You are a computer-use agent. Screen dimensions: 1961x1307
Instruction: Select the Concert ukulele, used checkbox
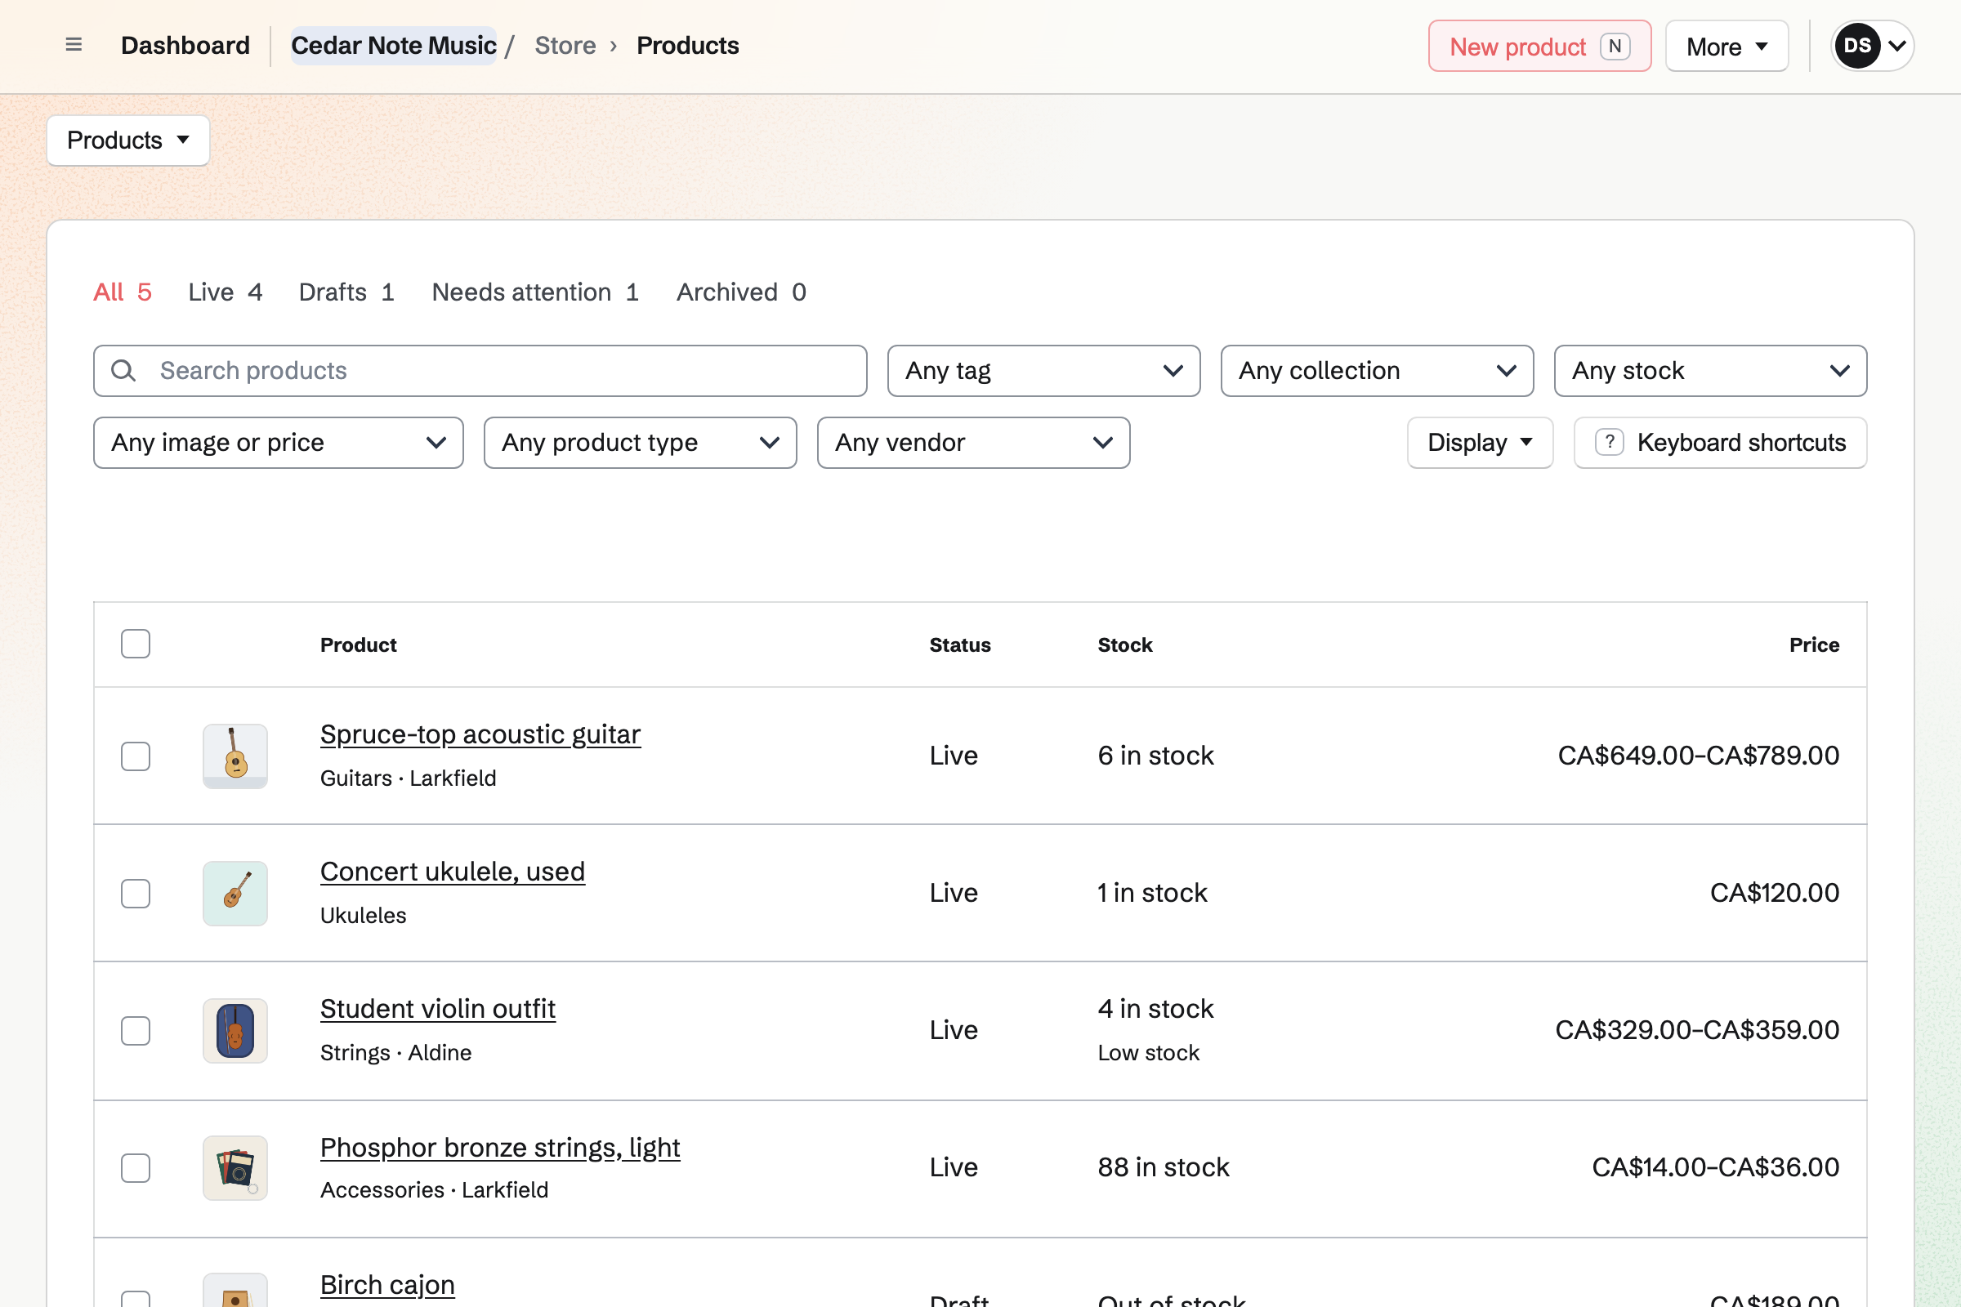(x=135, y=894)
